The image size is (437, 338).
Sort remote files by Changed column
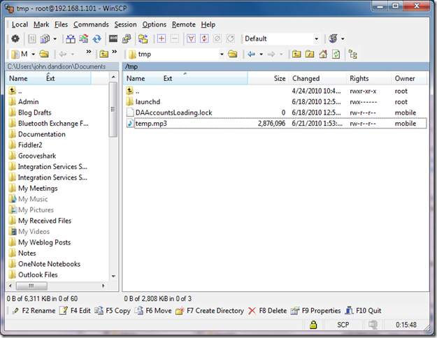[x=317, y=78]
